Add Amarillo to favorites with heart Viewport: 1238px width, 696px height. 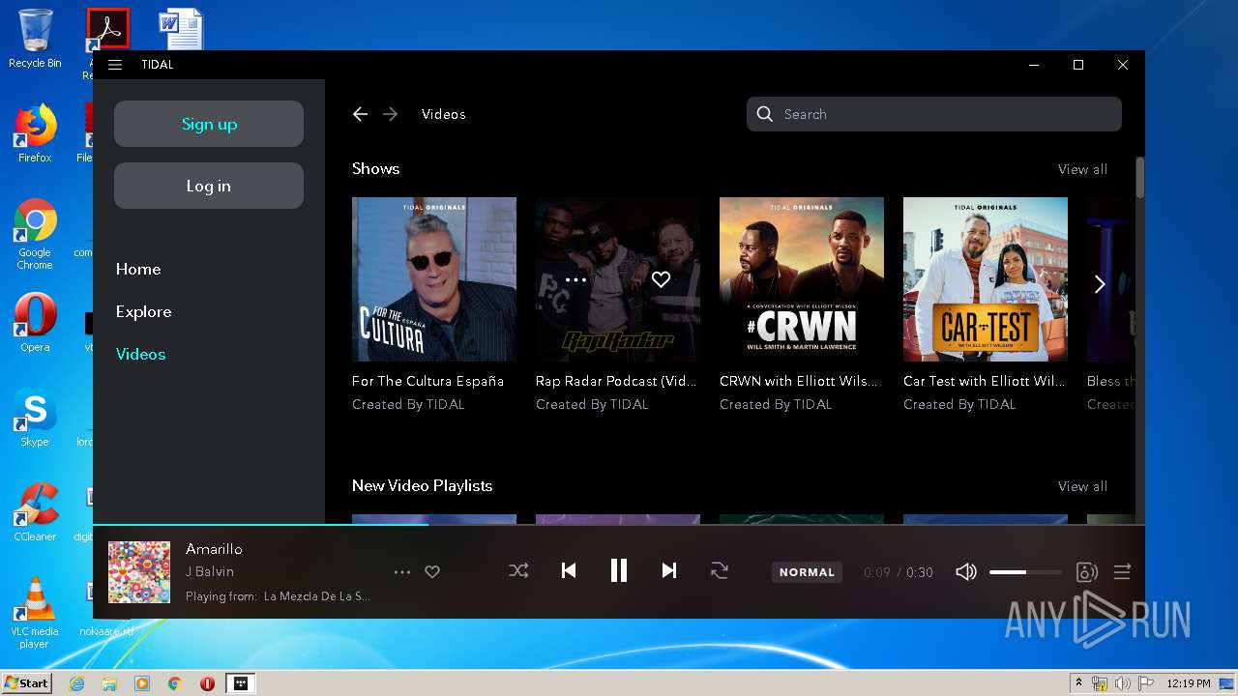pos(432,572)
